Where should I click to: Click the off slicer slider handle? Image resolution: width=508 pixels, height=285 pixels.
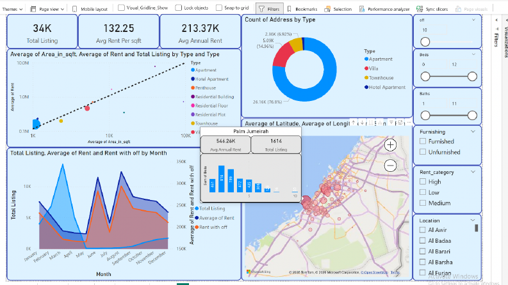click(x=425, y=42)
